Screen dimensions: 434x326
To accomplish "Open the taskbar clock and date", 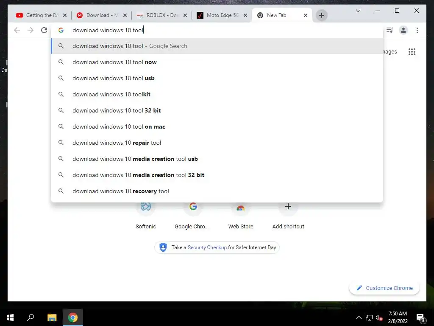I will tap(398, 318).
